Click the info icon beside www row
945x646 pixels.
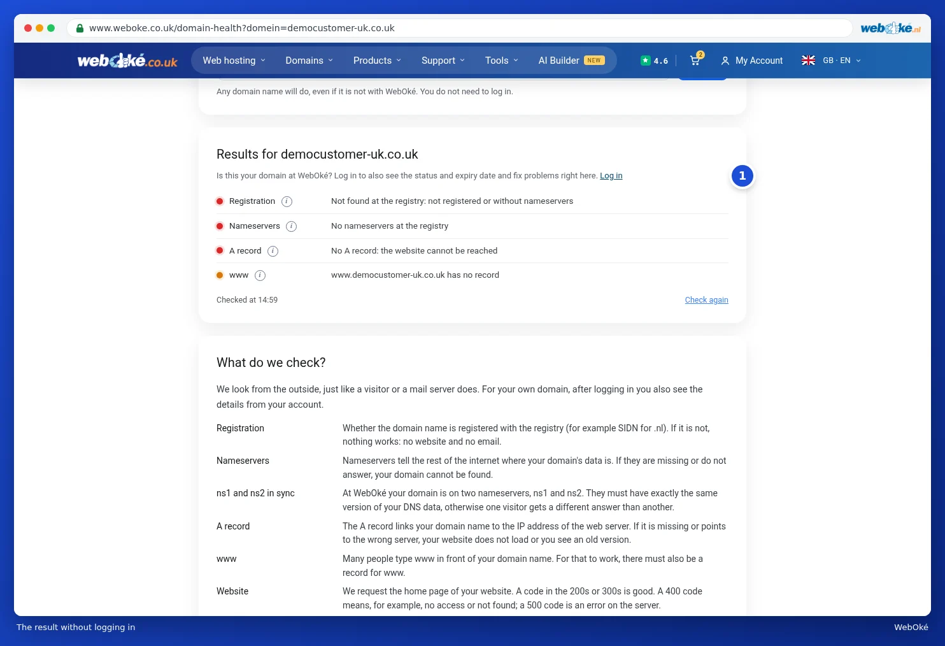point(260,275)
